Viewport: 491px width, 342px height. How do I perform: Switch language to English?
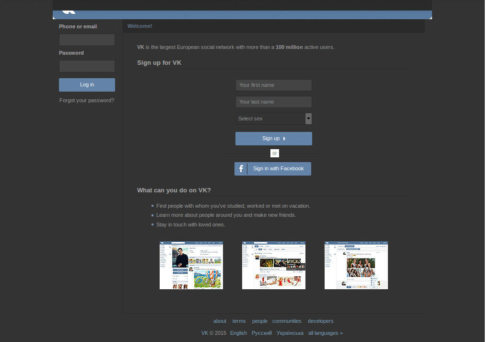pos(239,333)
